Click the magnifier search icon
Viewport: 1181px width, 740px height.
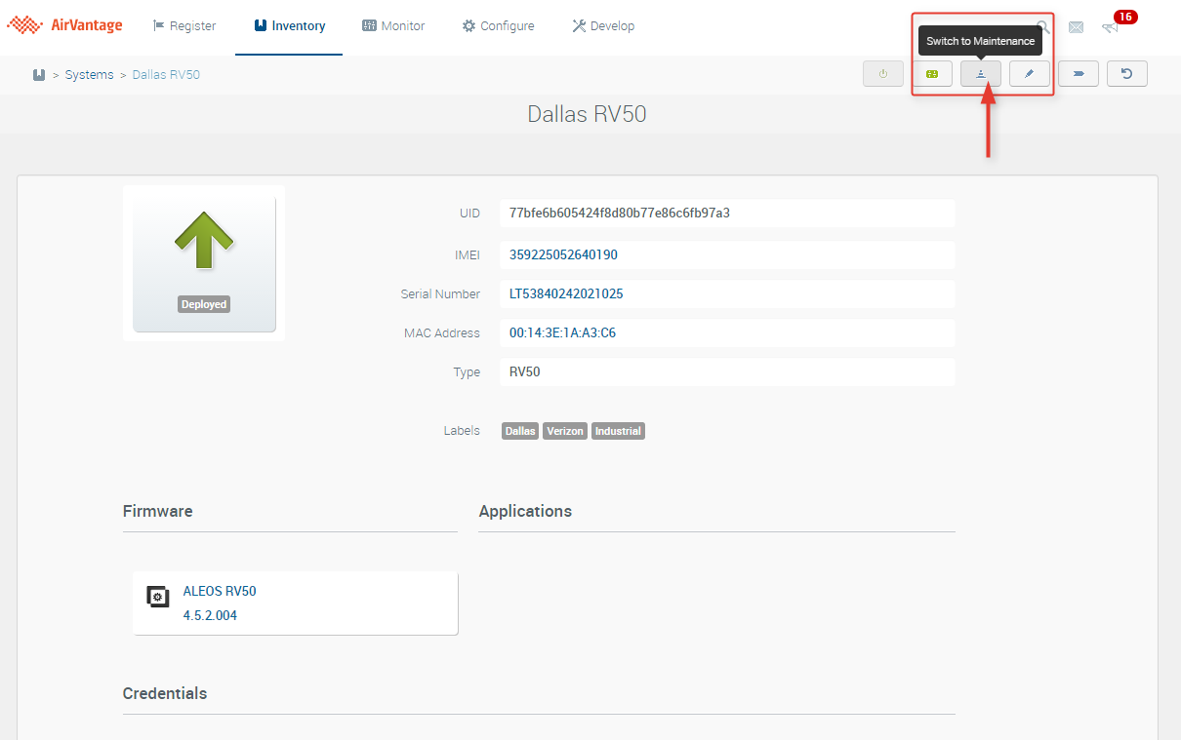pyautogui.click(x=1043, y=27)
